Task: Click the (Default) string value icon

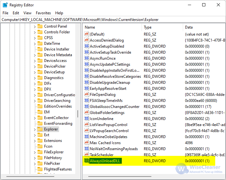Action: (x=86, y=34)
